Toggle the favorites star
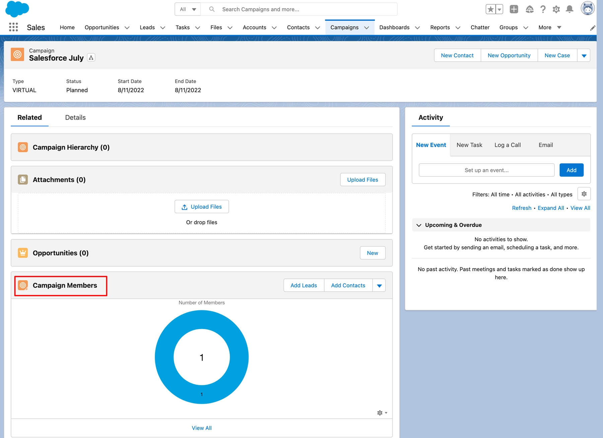603x438 pixels. point(491,9)
